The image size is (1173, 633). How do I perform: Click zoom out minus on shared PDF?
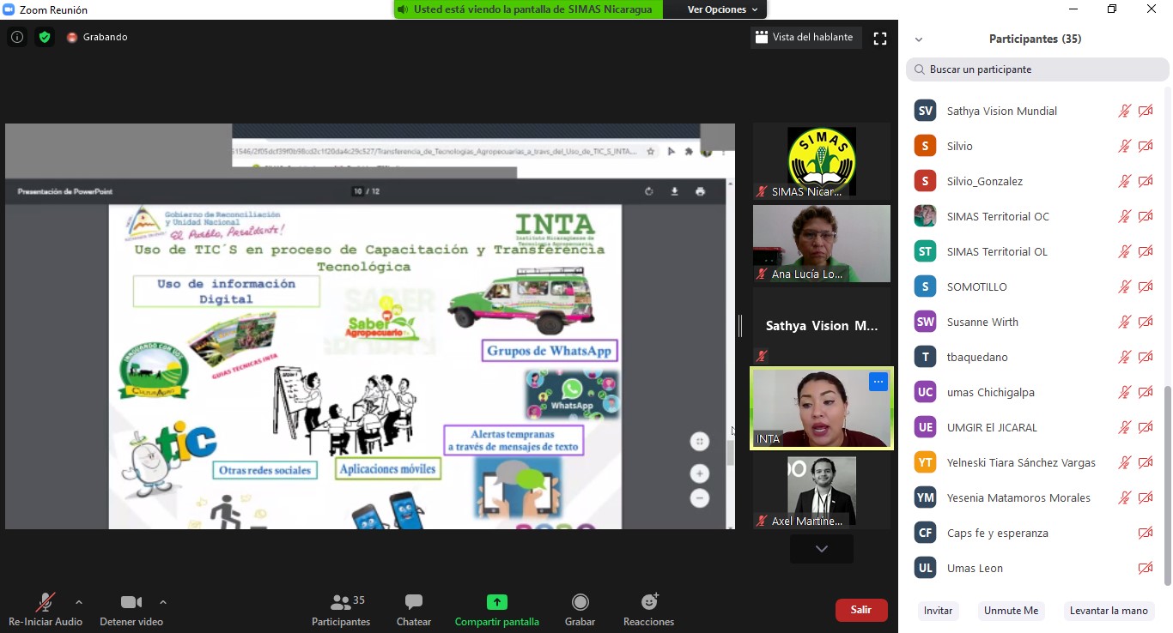pyautogui.click(x=700, y=498)
